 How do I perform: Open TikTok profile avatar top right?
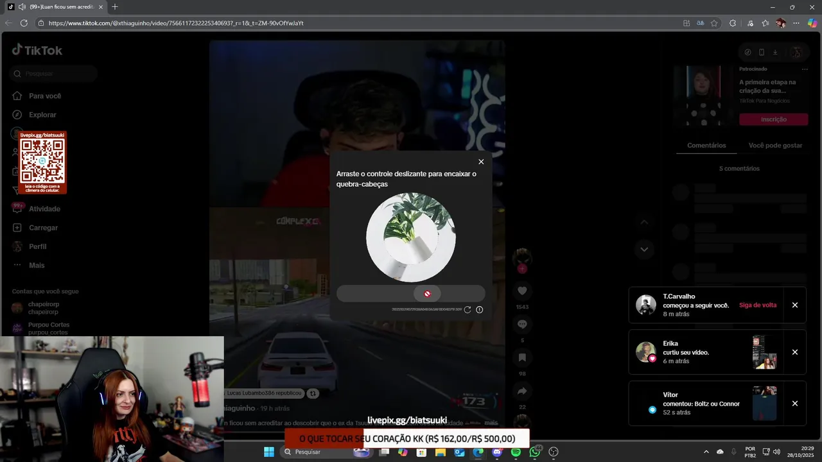coord(796,52)
